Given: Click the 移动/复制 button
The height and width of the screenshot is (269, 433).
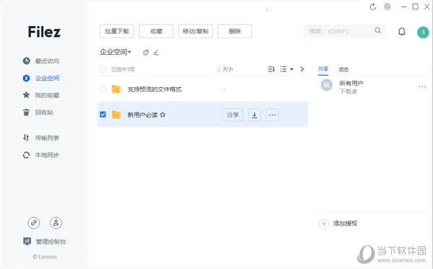Looking at the screenshot, I should (x=196, y=31).
